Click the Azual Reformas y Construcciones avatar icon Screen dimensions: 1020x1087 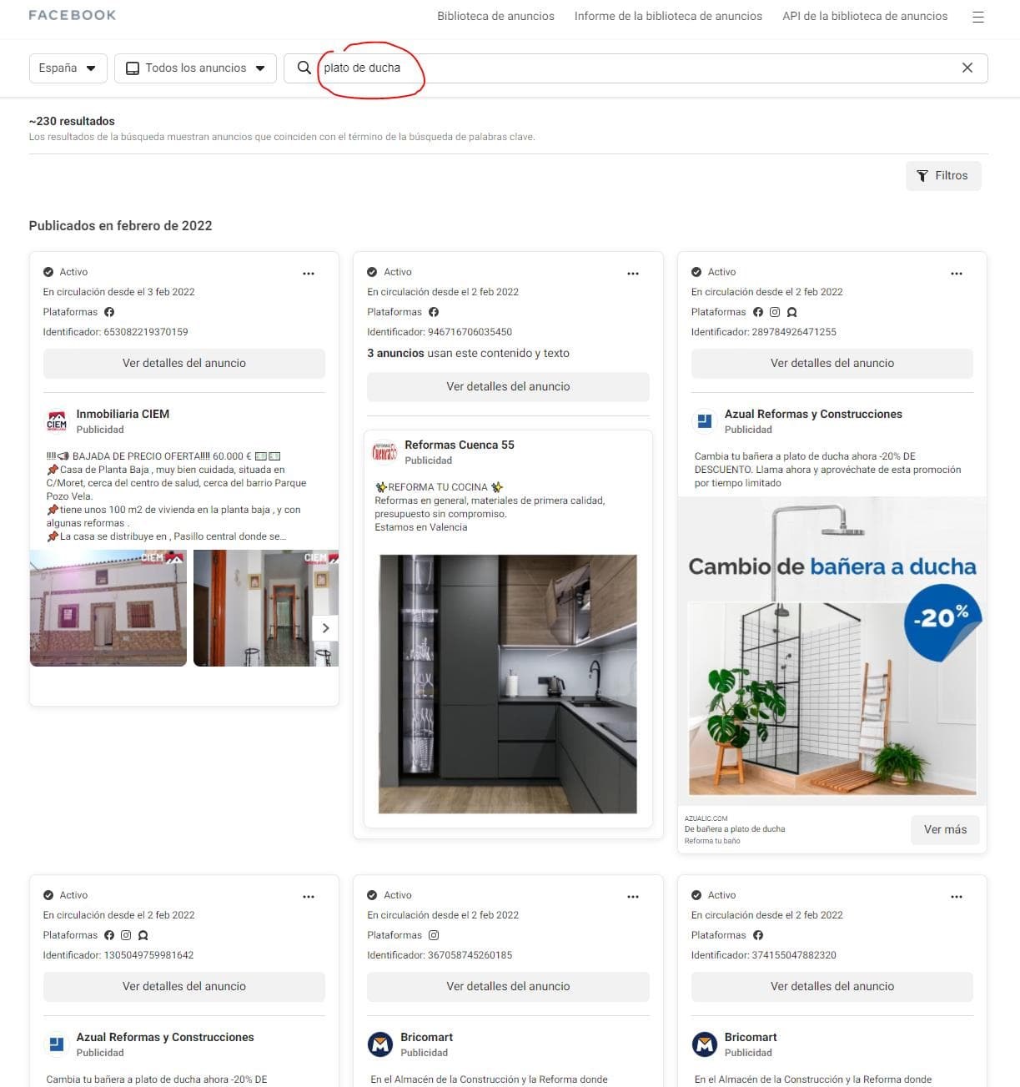coord(705,421)
